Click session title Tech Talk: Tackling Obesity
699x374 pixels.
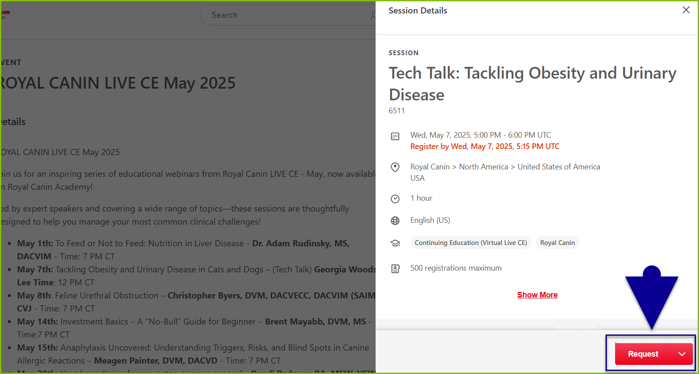533,84
